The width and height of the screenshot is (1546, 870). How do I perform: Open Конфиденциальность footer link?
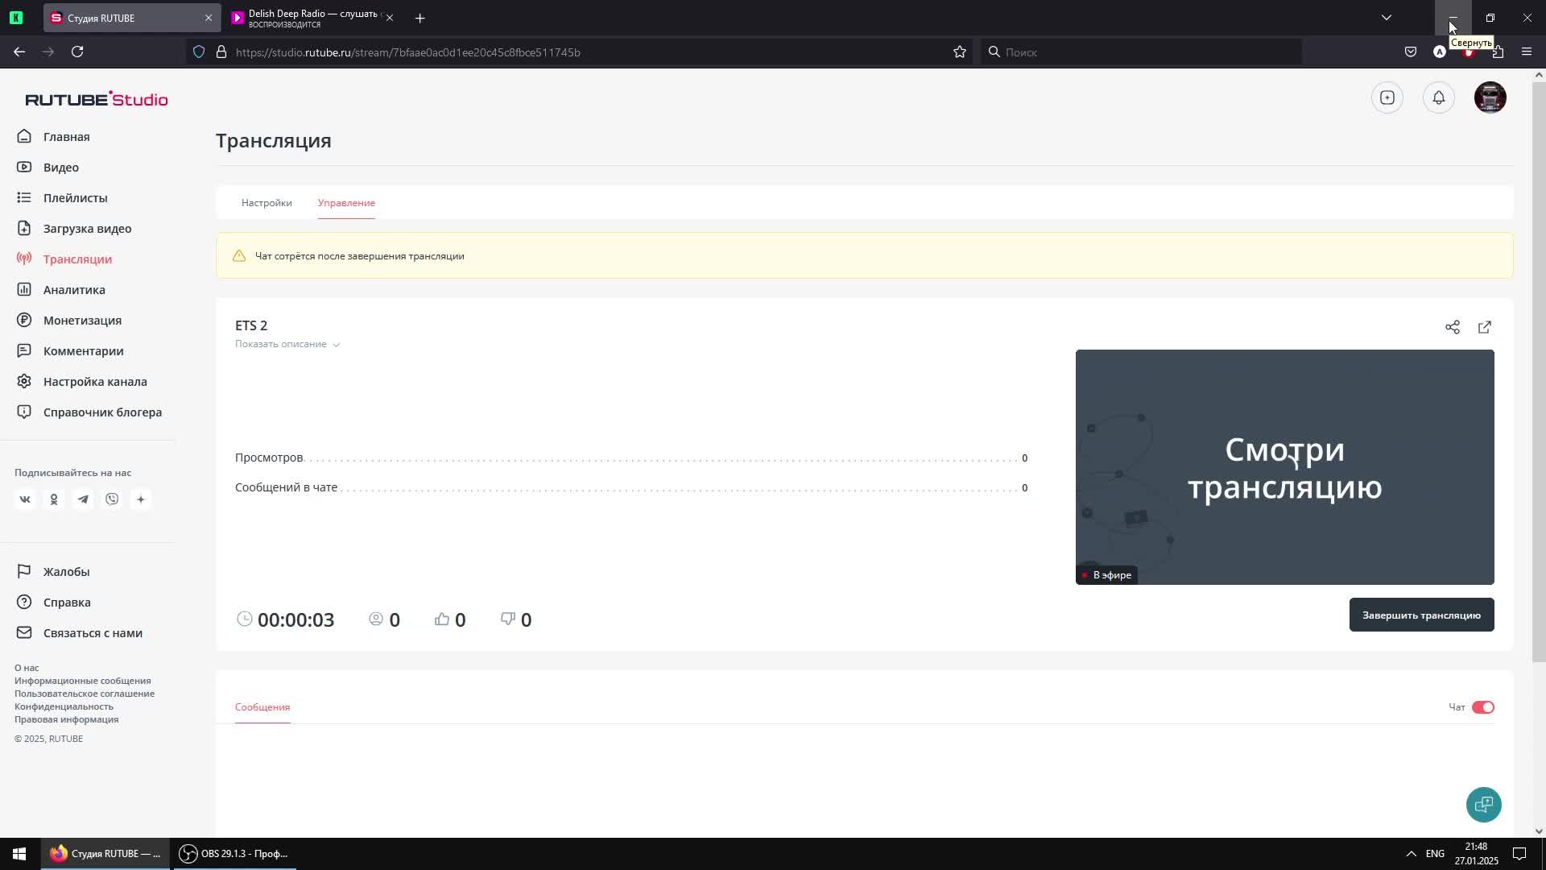click(x=64, y=706)
